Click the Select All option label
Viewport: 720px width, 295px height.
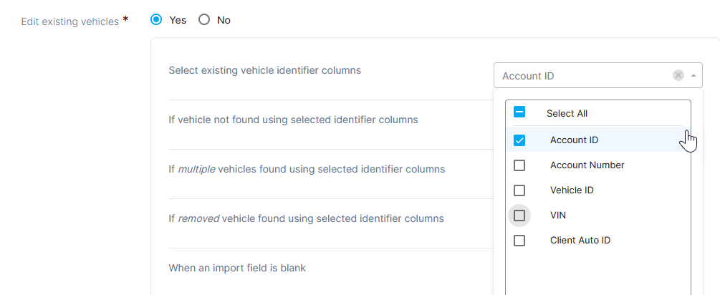[x=567, y=113]
